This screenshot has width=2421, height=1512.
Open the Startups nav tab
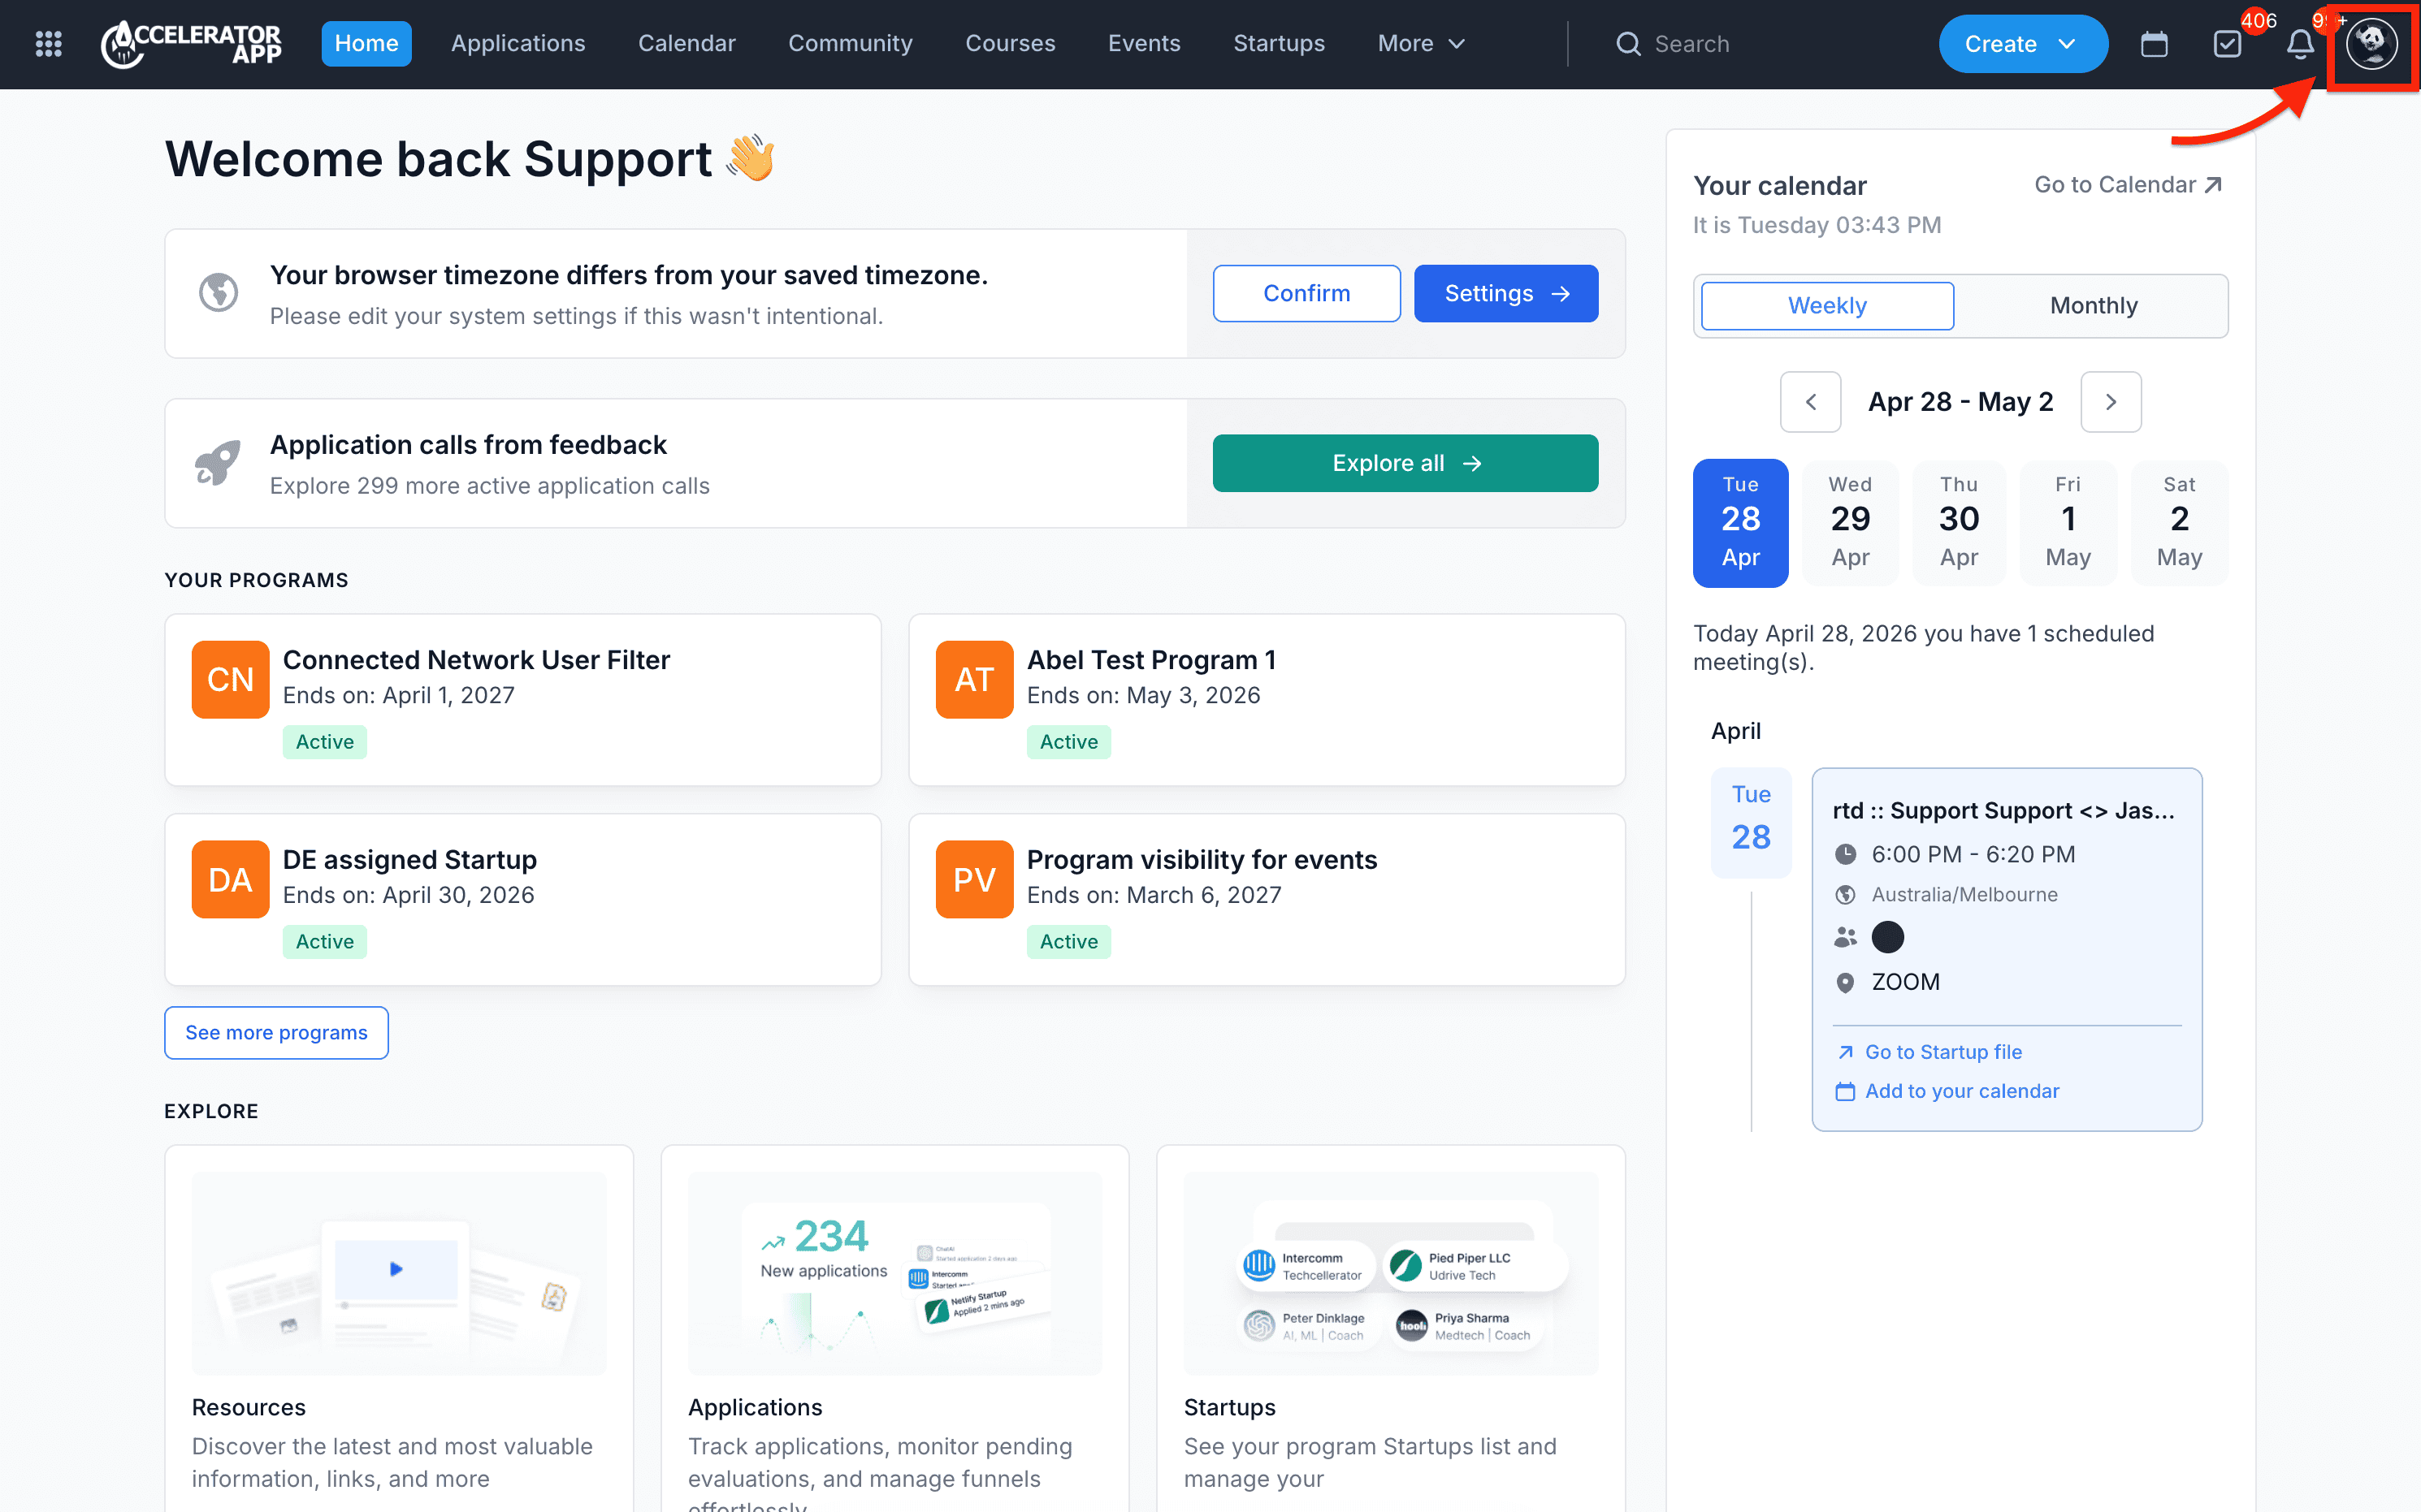[x=1279, y=43]
